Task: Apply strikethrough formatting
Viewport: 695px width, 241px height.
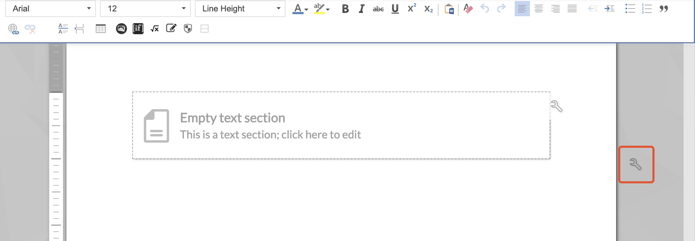Action: pyautogui.click(x=378, y=9)
